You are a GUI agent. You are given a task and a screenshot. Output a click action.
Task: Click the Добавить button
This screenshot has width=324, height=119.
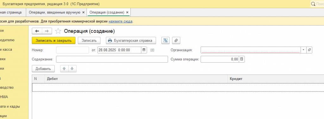pyautogui.click(x=43, y=69)
